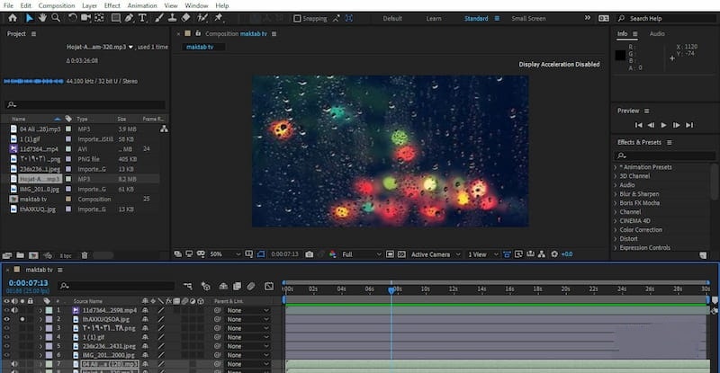Enable the Snapping checkbox
The width and height of the screenshot is (720, 373).
[297, 18]
